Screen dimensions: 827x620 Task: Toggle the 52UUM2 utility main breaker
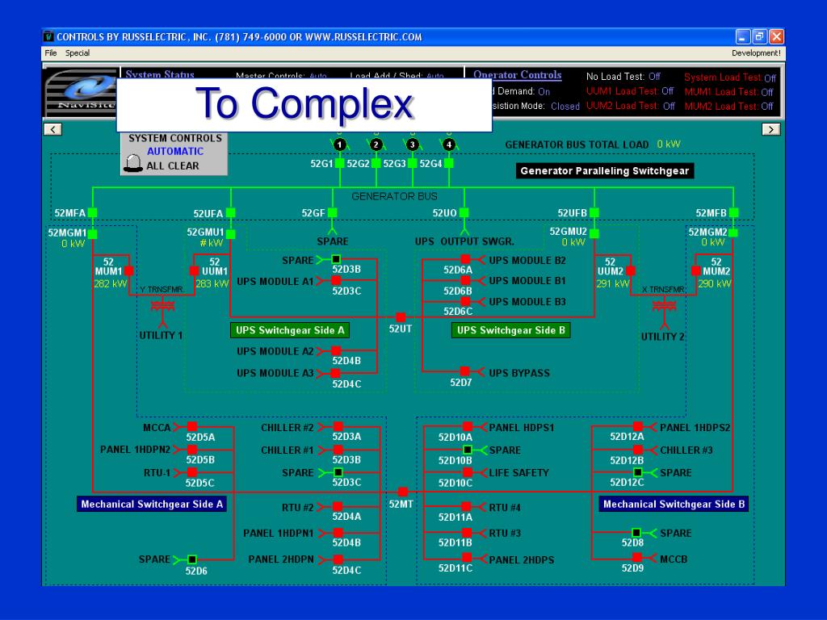pyautogui.click(x=630, y=271)
